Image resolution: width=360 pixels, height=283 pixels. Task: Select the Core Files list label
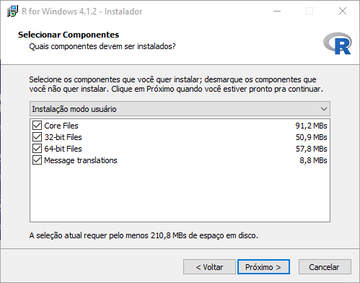click(x=61, y=126)
